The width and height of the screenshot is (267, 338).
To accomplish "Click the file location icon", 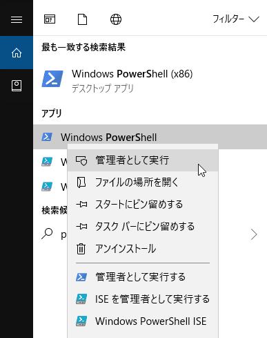I will [x=81, y=182].
